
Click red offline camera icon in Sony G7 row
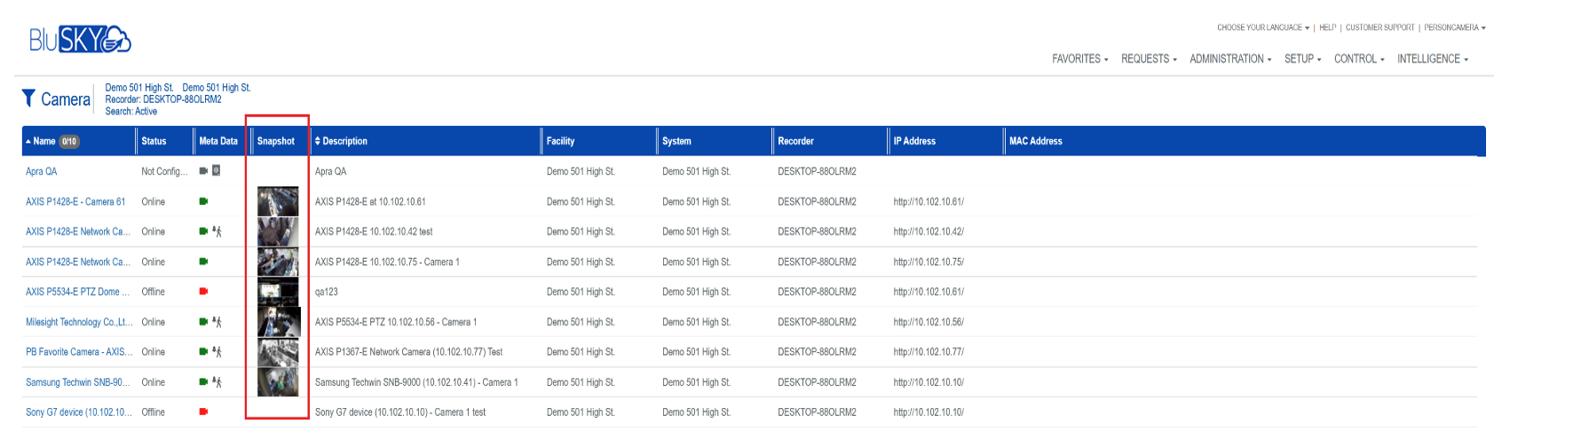(x=203, y=412)
